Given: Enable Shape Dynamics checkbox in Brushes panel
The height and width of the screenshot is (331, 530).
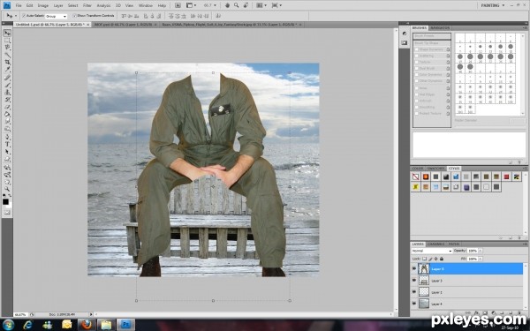Looking at the screenshot, I should (x=417, y=49).
